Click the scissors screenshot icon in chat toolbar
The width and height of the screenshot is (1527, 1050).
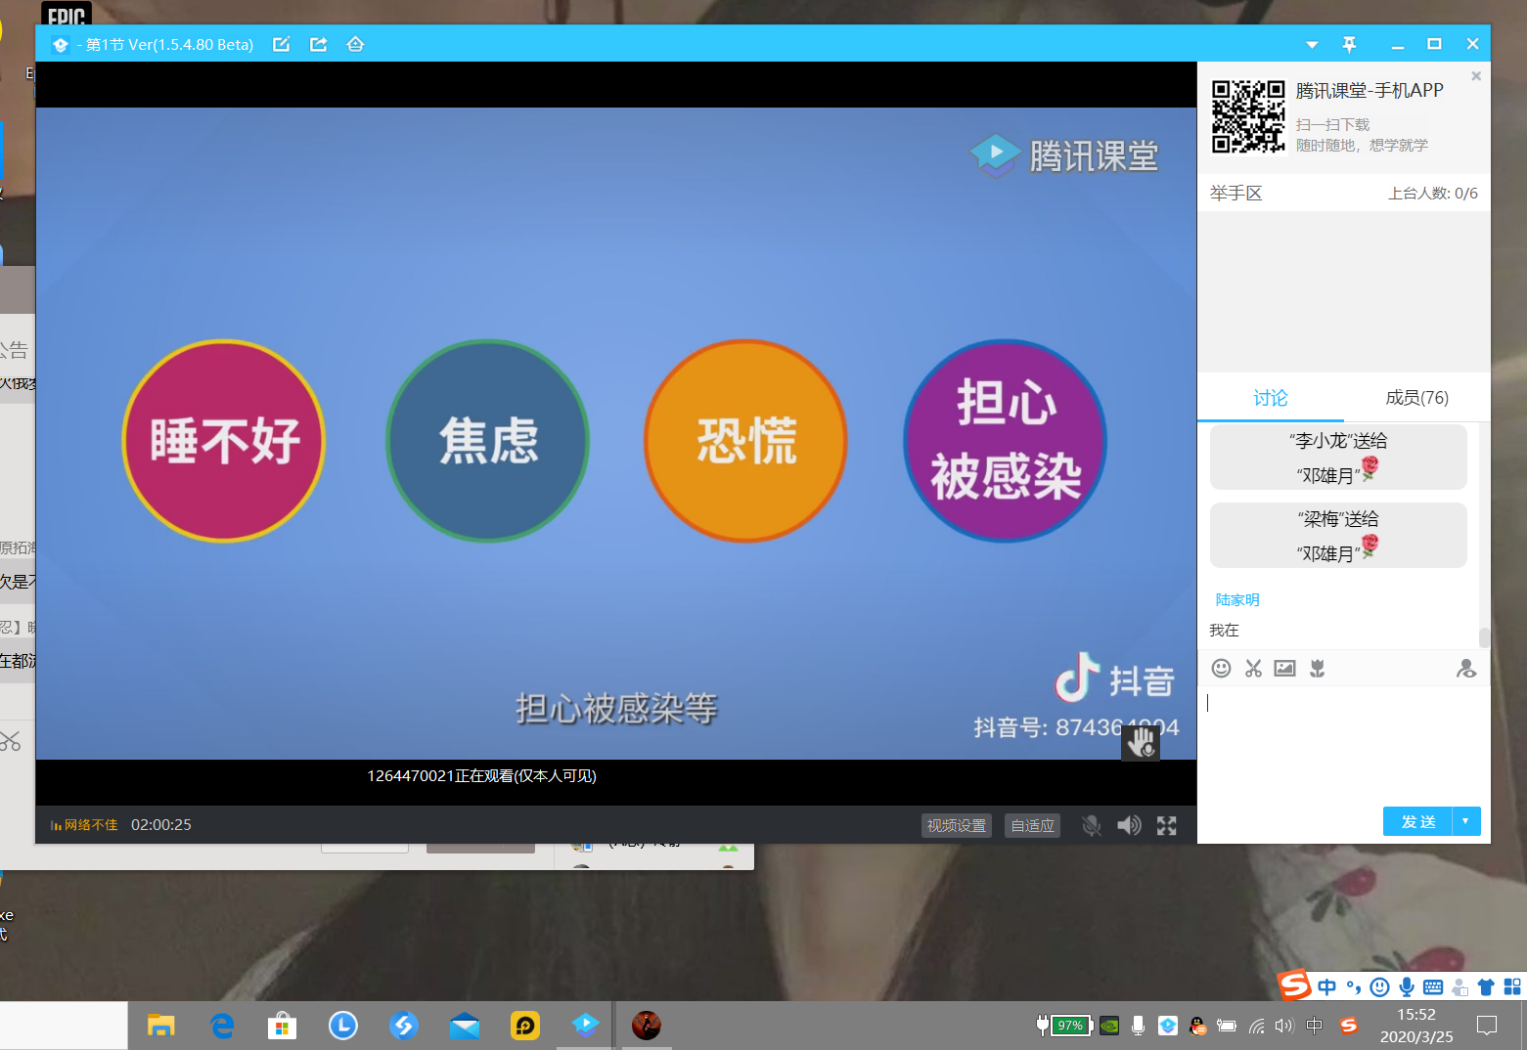coord(1253,669)
